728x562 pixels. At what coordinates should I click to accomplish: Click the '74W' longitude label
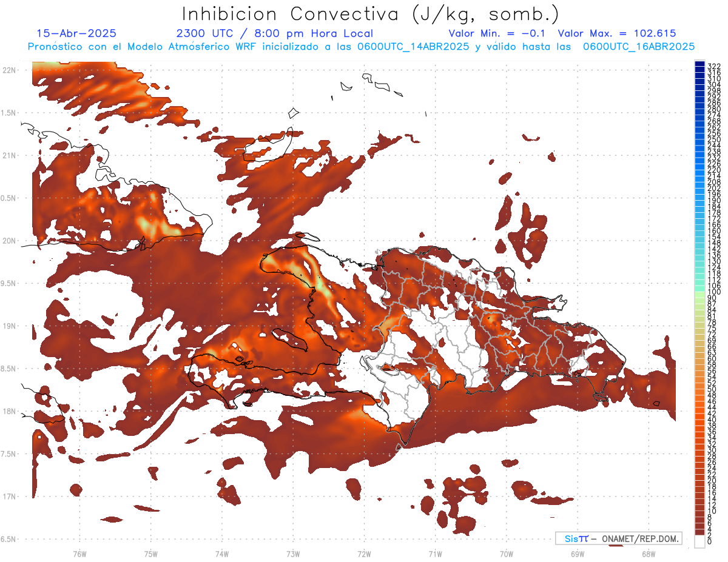pyautogui.click(x=222, y=554)
